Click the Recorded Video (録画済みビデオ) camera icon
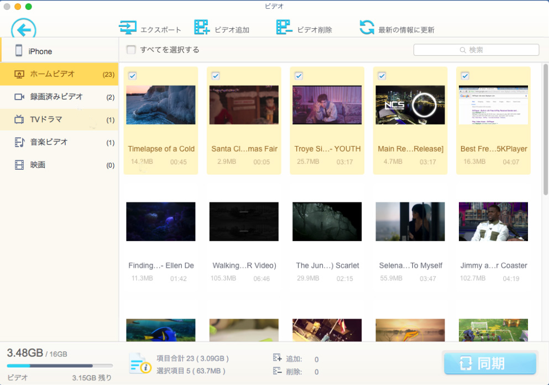 pos(19,97)
